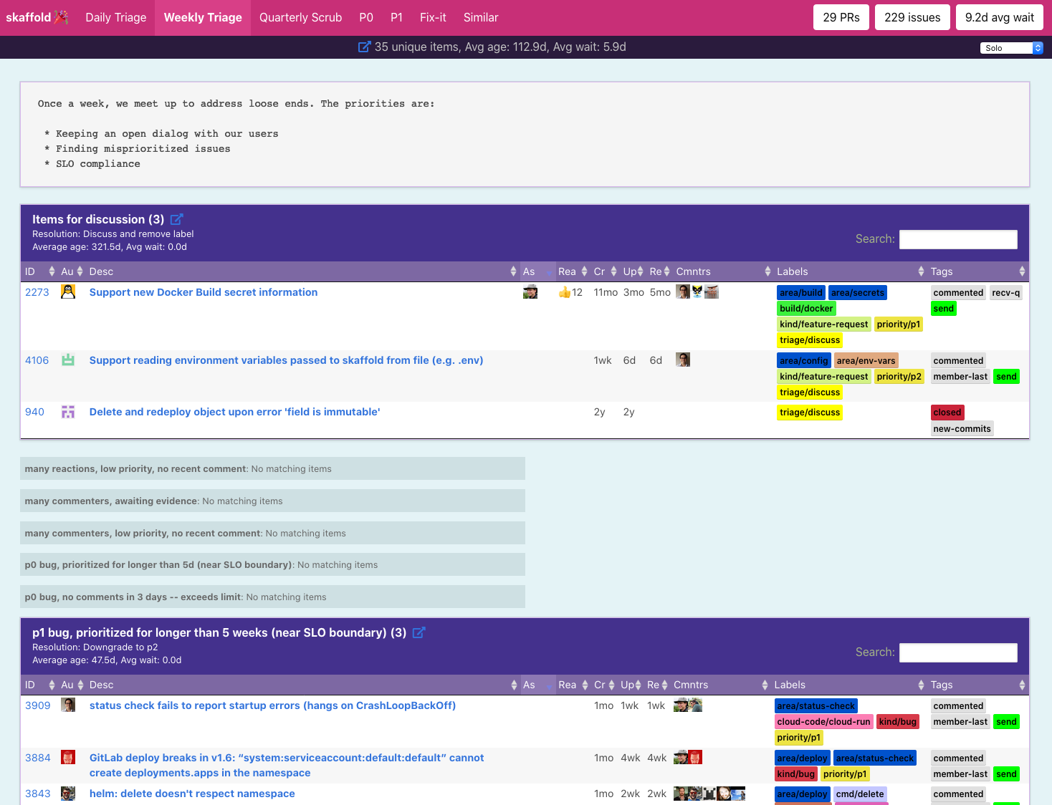This screenshot has height=805, width=1052.
Task: Sort p1 bug table by Labels column
Action: coord(848,685)
